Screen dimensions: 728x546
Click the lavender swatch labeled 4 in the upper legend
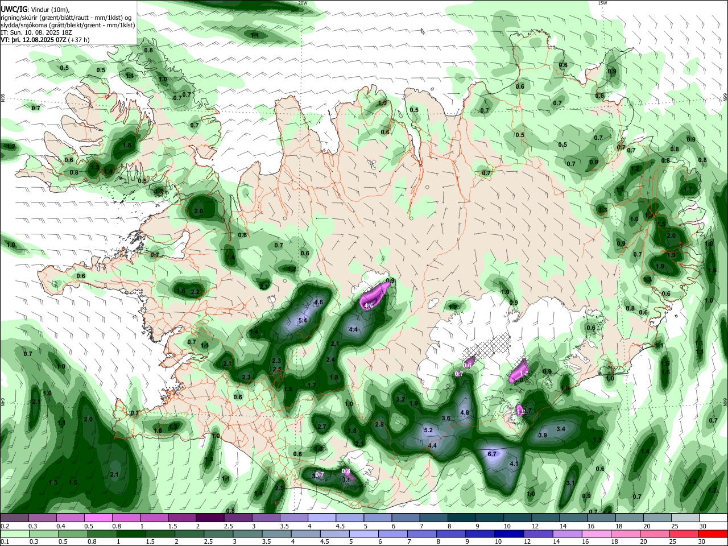click(321, 518)
